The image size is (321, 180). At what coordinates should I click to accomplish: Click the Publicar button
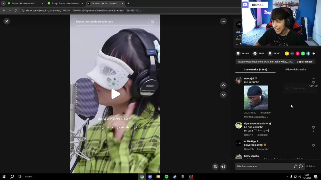[311, 166]
